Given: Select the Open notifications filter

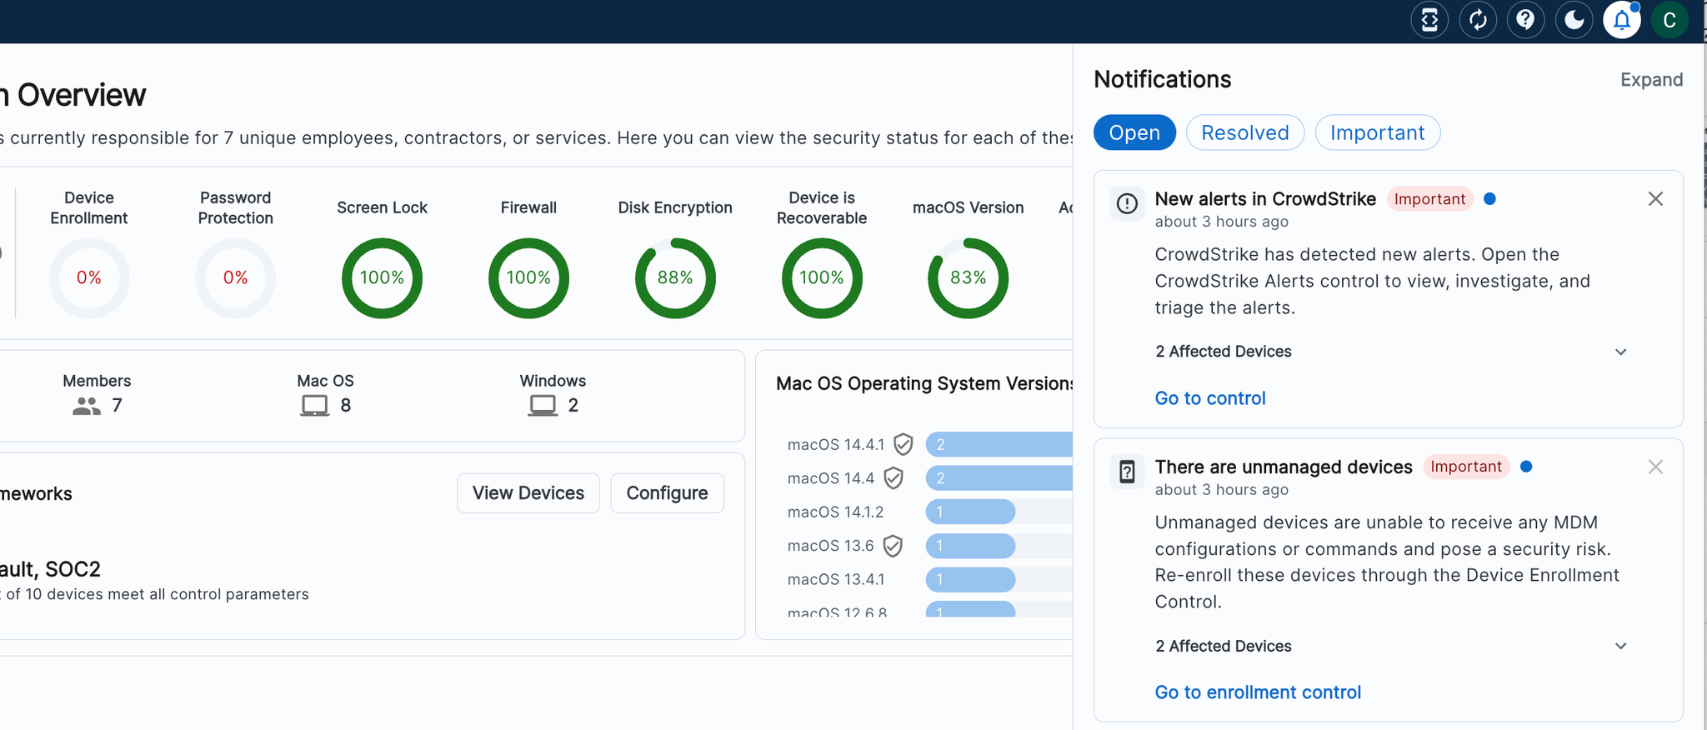Looking at the screenshot, I should pos(1134,132).
